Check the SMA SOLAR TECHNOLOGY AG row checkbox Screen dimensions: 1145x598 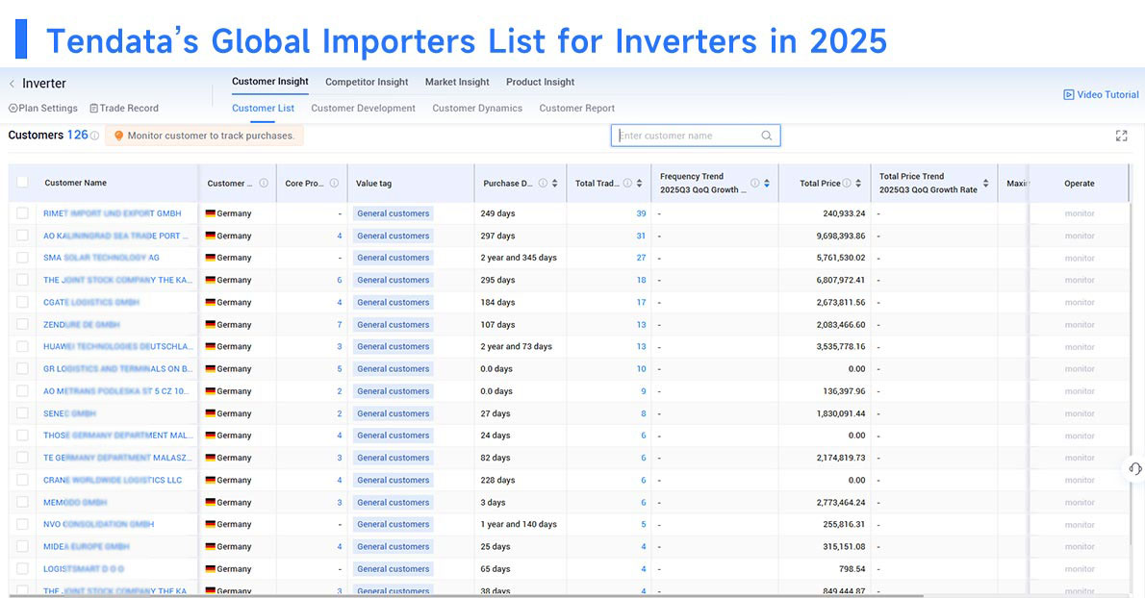coord(23,258)
